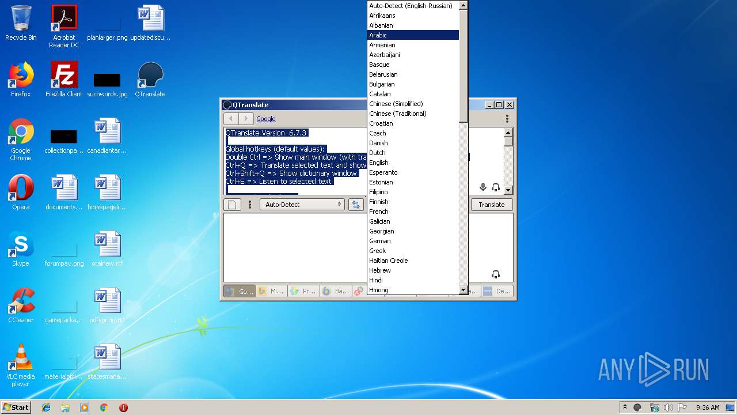
Task: Select Auto-Detect (English-Russian) option
Action: (x=413, y=6)
